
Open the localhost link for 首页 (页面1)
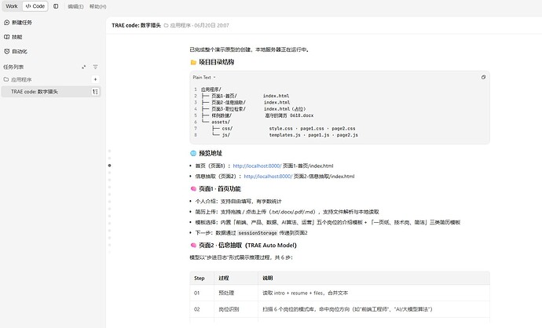pos(257,166)
